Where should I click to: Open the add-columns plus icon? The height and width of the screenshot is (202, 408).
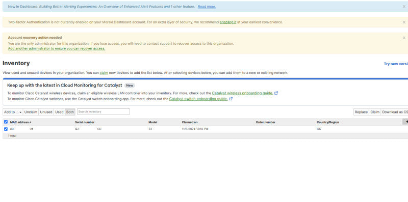(405, 122)
